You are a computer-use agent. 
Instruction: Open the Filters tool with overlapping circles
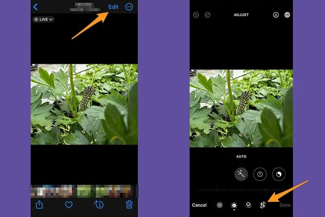click(248, 205)
